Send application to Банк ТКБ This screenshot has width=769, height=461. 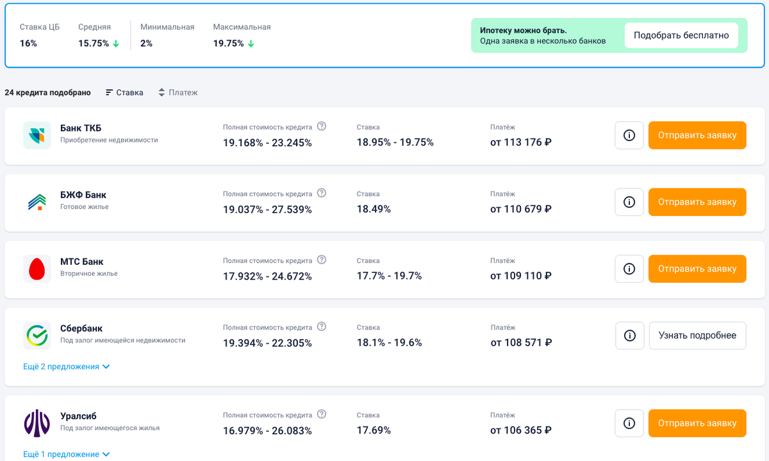click(697, 135)
